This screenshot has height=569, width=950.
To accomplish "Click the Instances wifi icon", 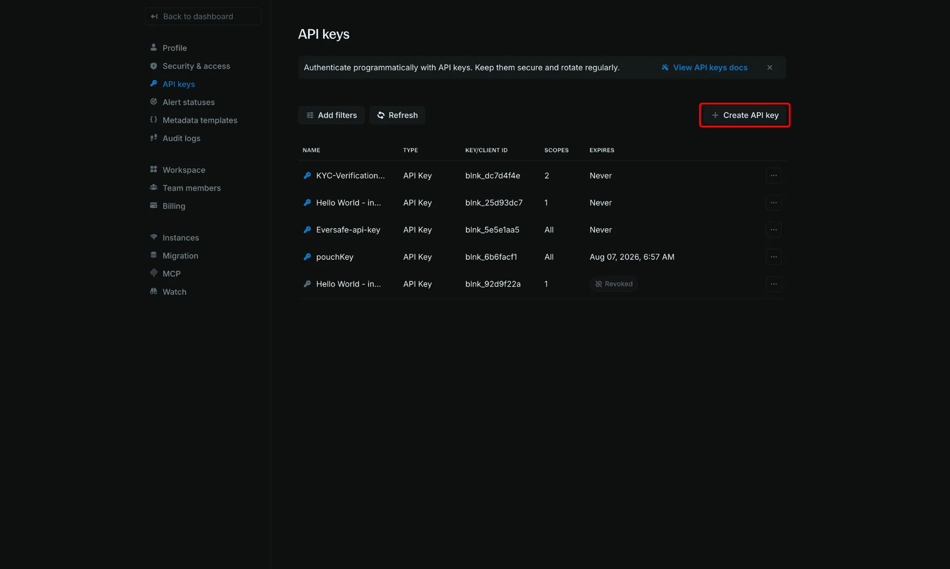I will 154,237.
